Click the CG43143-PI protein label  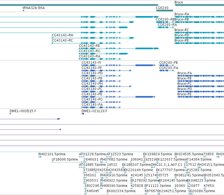point(91,63)
